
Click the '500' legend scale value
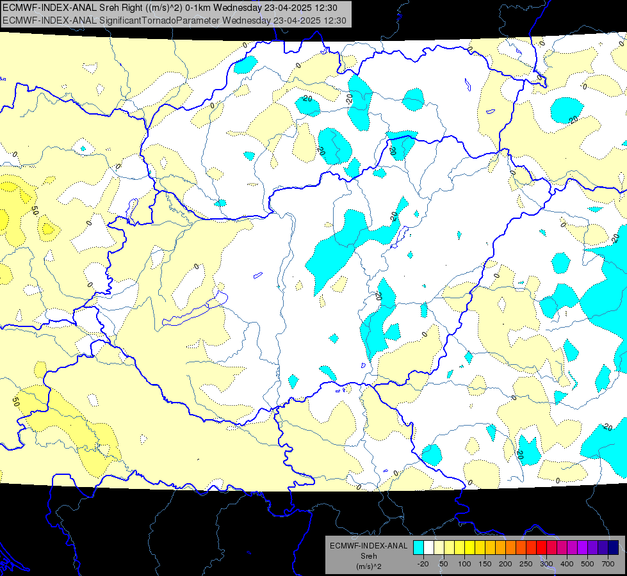click(x=587, y=564)
